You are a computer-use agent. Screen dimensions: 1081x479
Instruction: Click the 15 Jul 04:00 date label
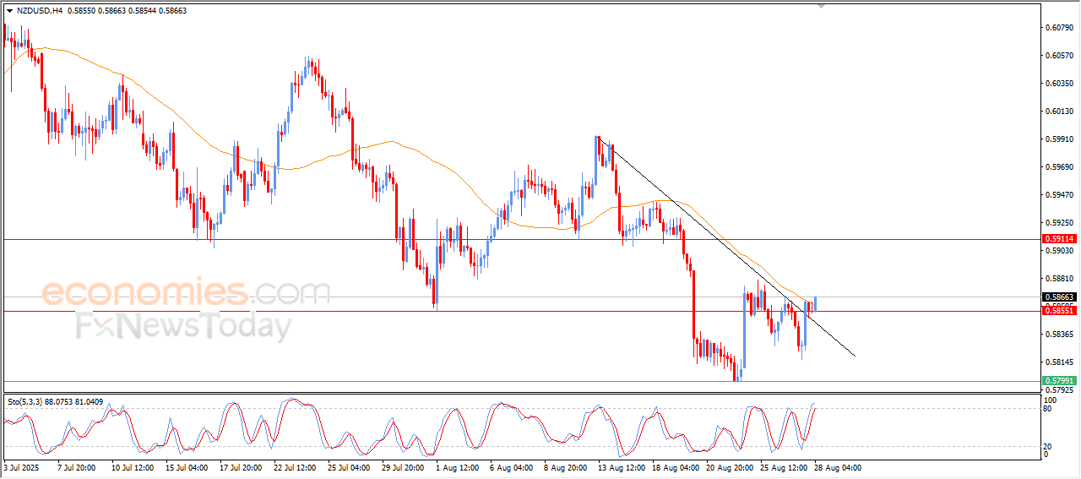[185, 467]
